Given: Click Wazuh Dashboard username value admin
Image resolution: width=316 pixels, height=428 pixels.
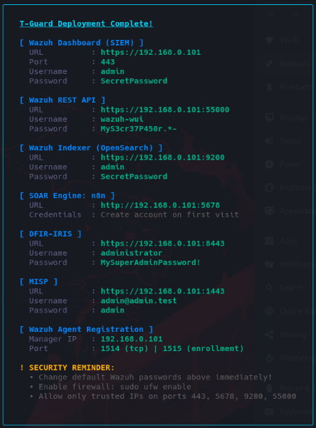Looking at the screenshot, I should (x=112, y=71).
